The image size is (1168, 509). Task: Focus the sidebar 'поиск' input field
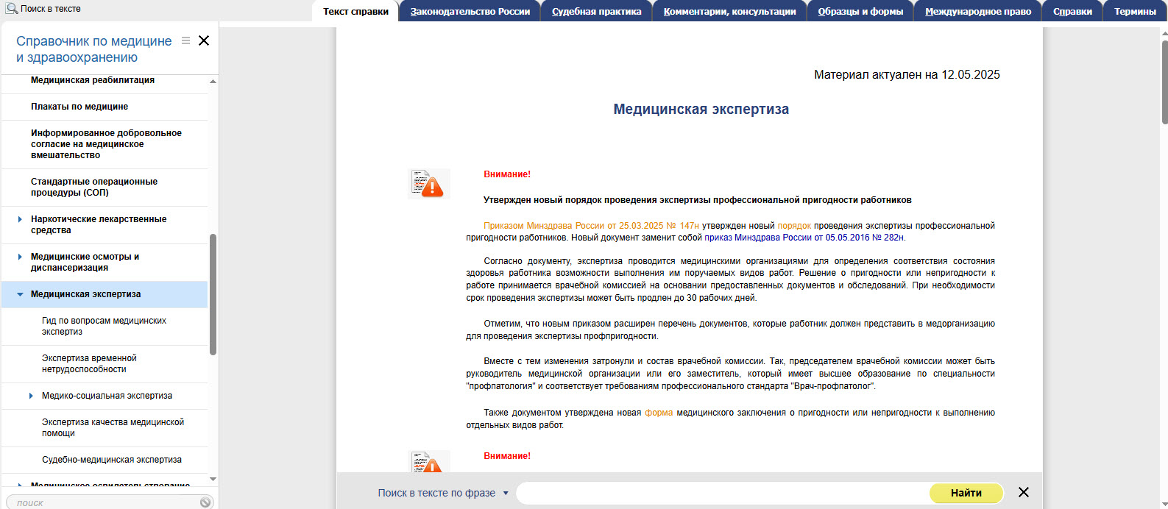click(102, 502)
